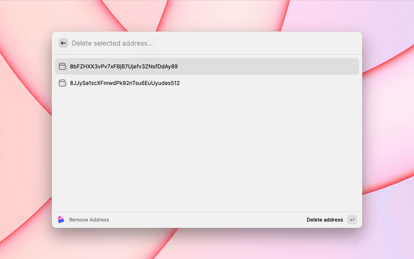
Task: Click the footer bar between label and button
Action: click(x=207, y=220)
